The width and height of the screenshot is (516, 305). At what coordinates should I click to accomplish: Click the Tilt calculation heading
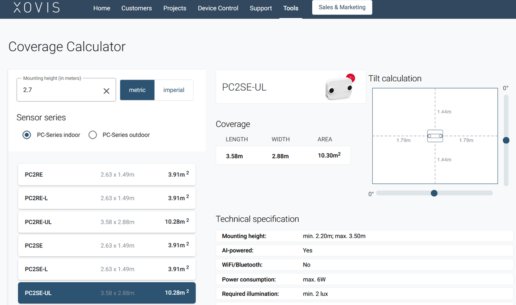coord(395,78)
